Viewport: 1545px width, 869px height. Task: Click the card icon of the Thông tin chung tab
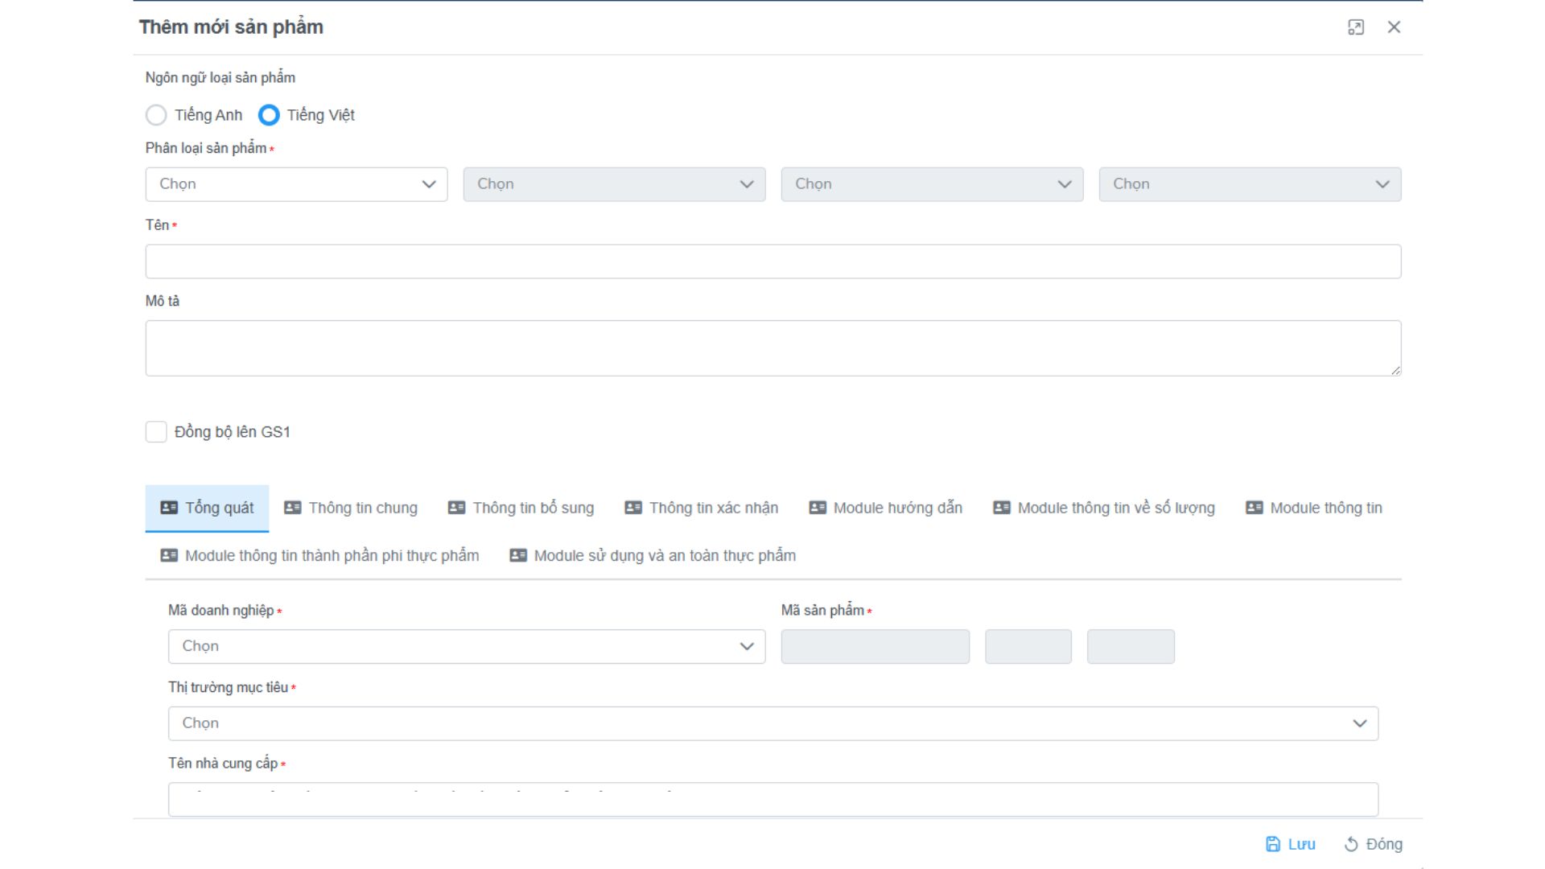tap(293, 508)
